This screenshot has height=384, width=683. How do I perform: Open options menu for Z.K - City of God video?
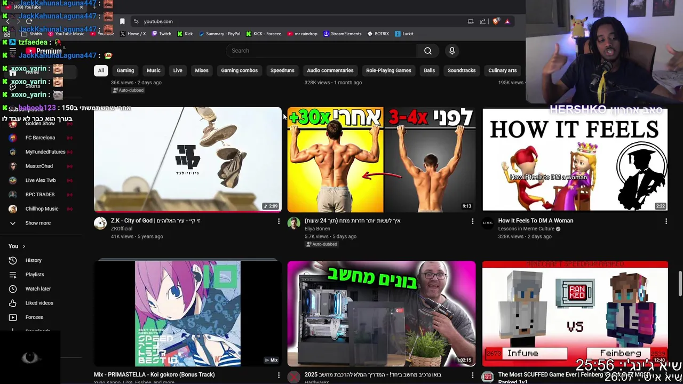coord(279,221)
